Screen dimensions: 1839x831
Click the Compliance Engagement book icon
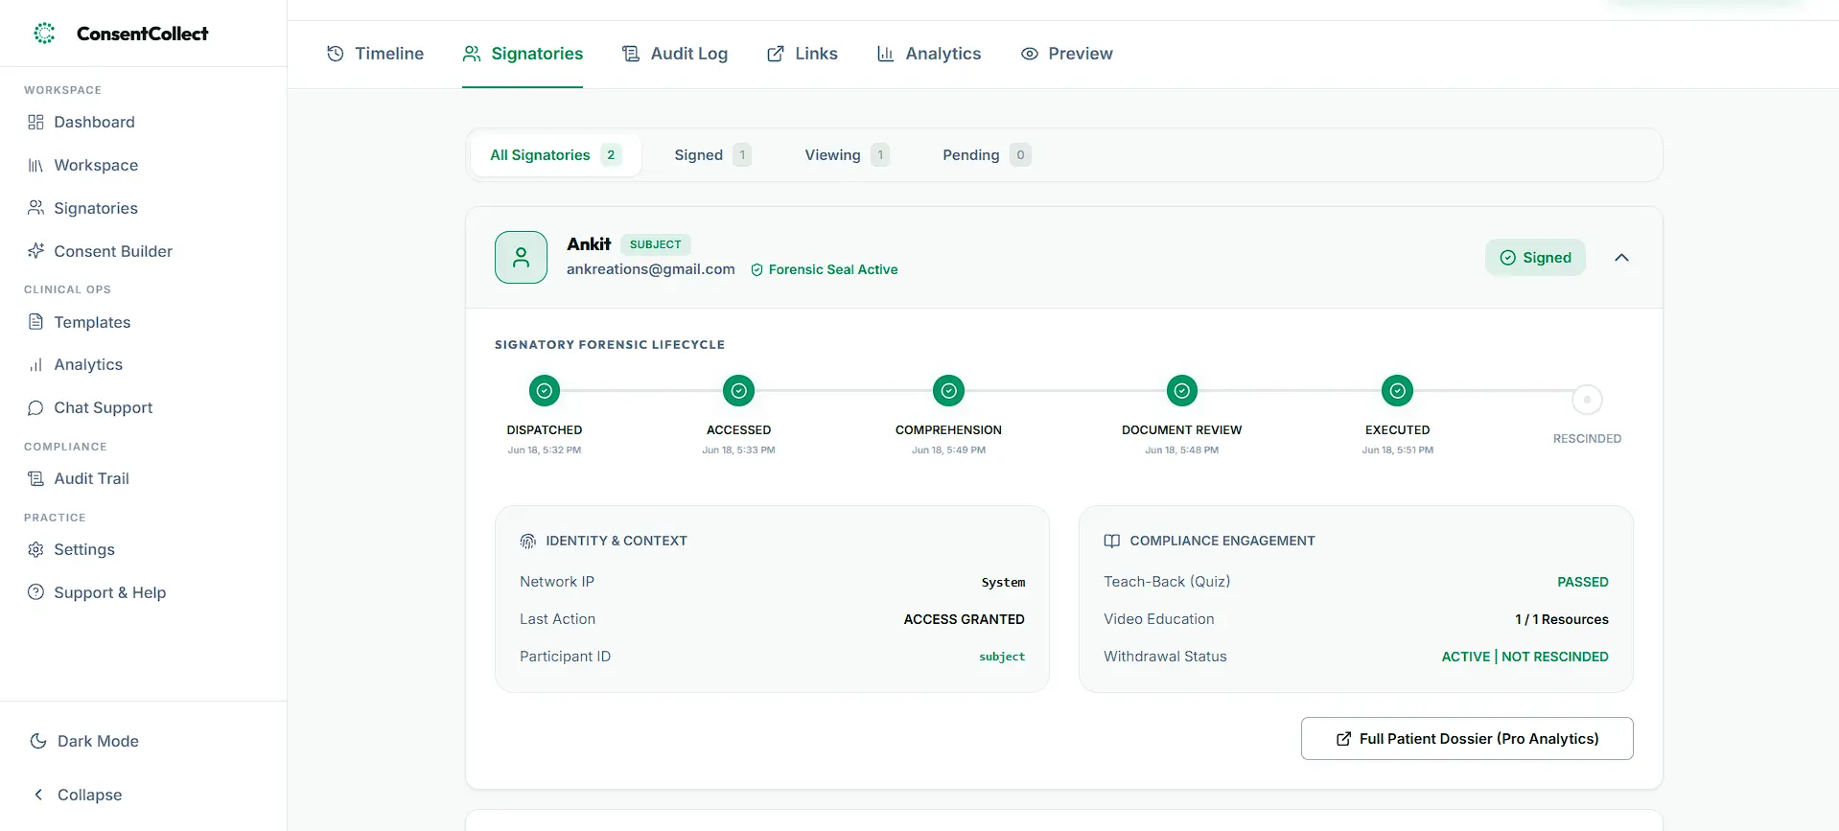point(1111,542)
